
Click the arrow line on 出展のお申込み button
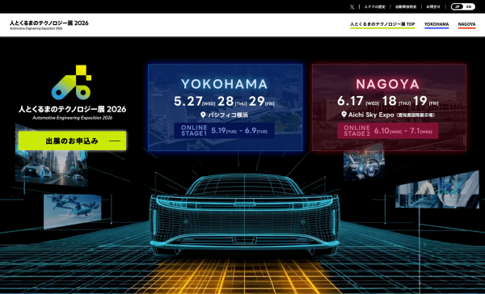pos(115,141)
